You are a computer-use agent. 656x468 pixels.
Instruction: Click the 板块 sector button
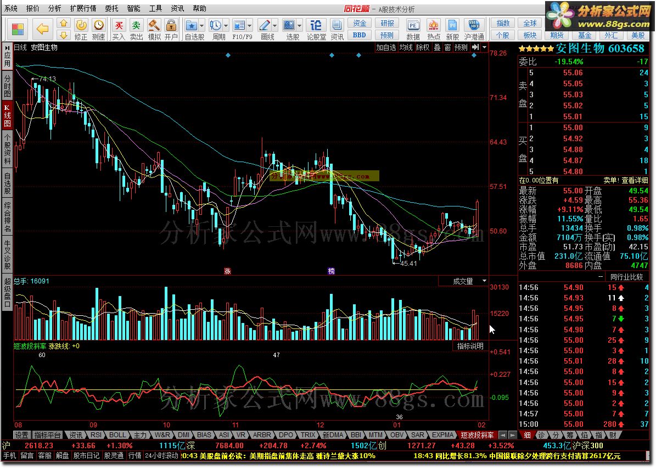tap(530, 35)
